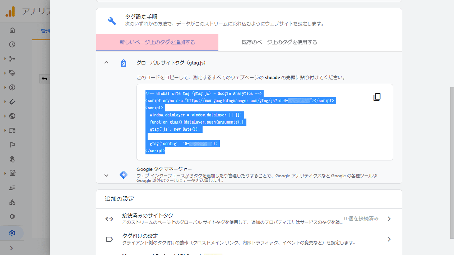Screen dimensions: 454x255
Task: Expand the arrow beside the Demographics globe icon
Action: (x=5, y=116)
